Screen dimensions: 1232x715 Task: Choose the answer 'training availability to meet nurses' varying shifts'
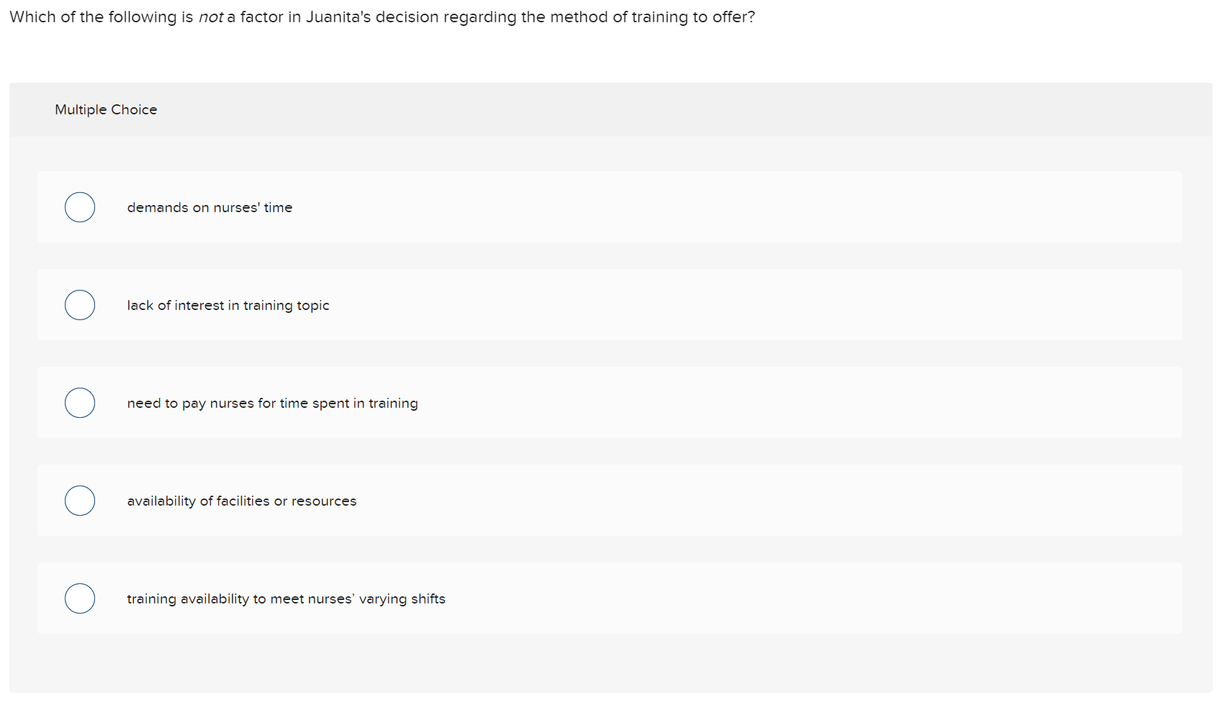click(x=285, y=598)
